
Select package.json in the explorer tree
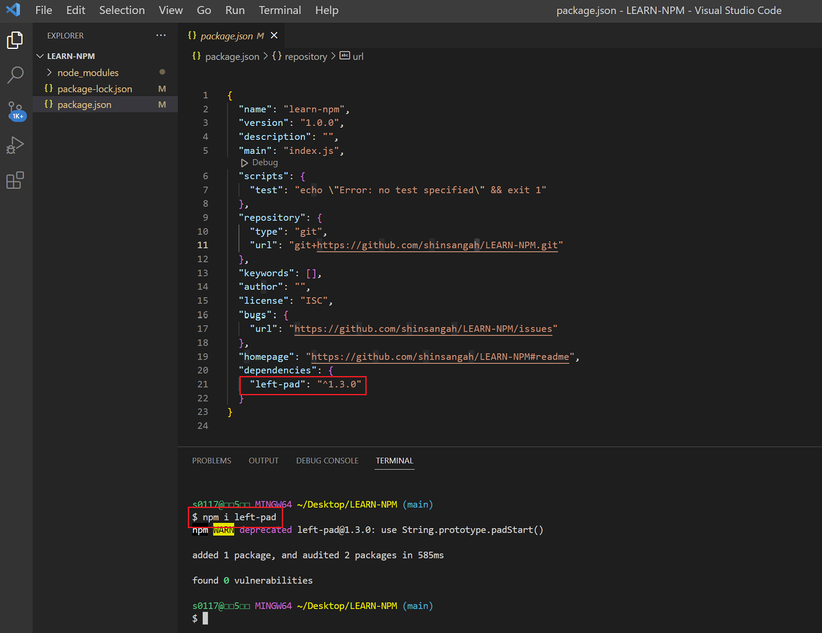(105, 104)
